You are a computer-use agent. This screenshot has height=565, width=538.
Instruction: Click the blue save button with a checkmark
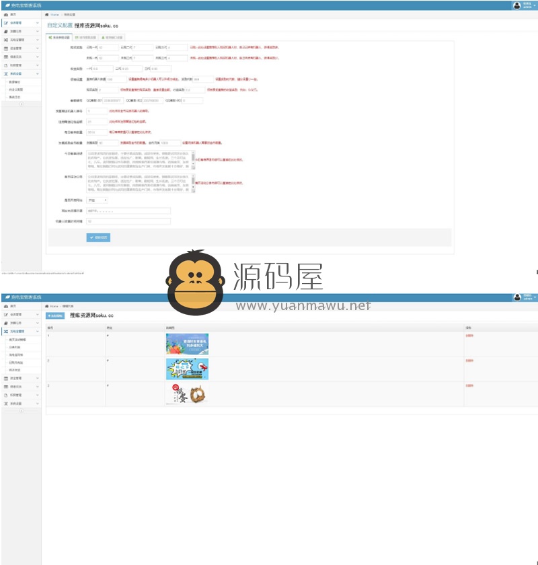pos(98,237)
